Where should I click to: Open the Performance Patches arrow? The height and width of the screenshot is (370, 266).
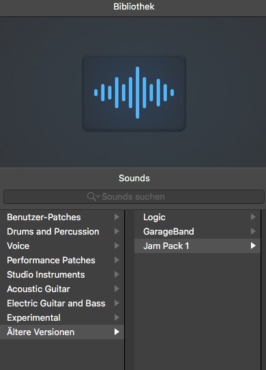117,260
